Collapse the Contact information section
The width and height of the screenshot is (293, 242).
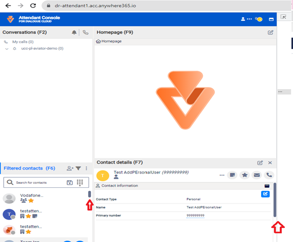coord(267,186)
